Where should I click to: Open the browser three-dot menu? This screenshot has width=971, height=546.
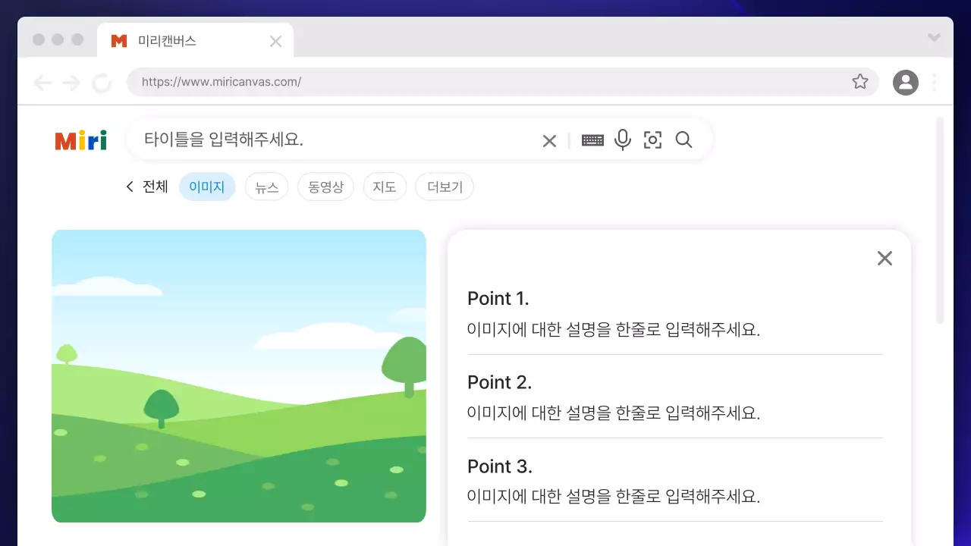934,82
